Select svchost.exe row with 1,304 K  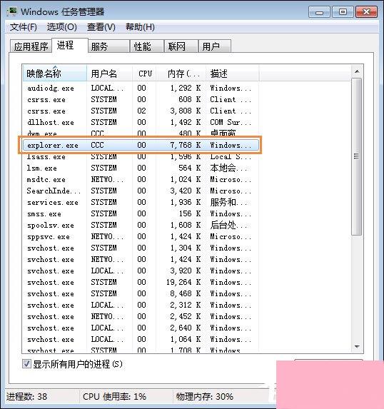pos(141,248)
